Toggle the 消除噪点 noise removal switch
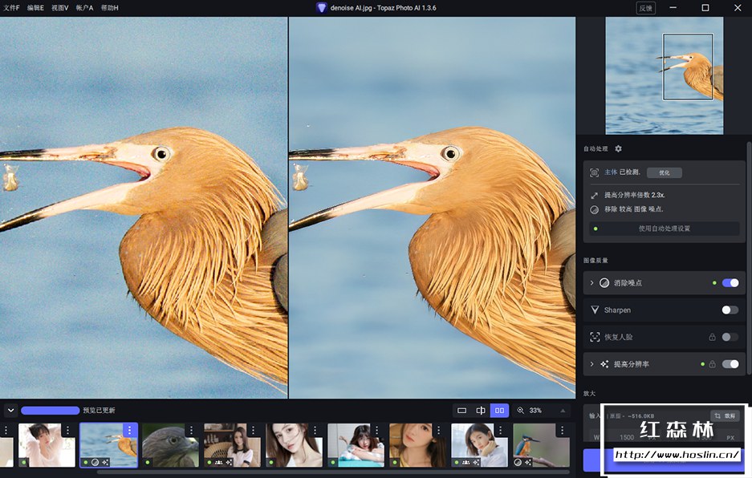The height and width of the screenshot is (478, 752). pos(730,283)
